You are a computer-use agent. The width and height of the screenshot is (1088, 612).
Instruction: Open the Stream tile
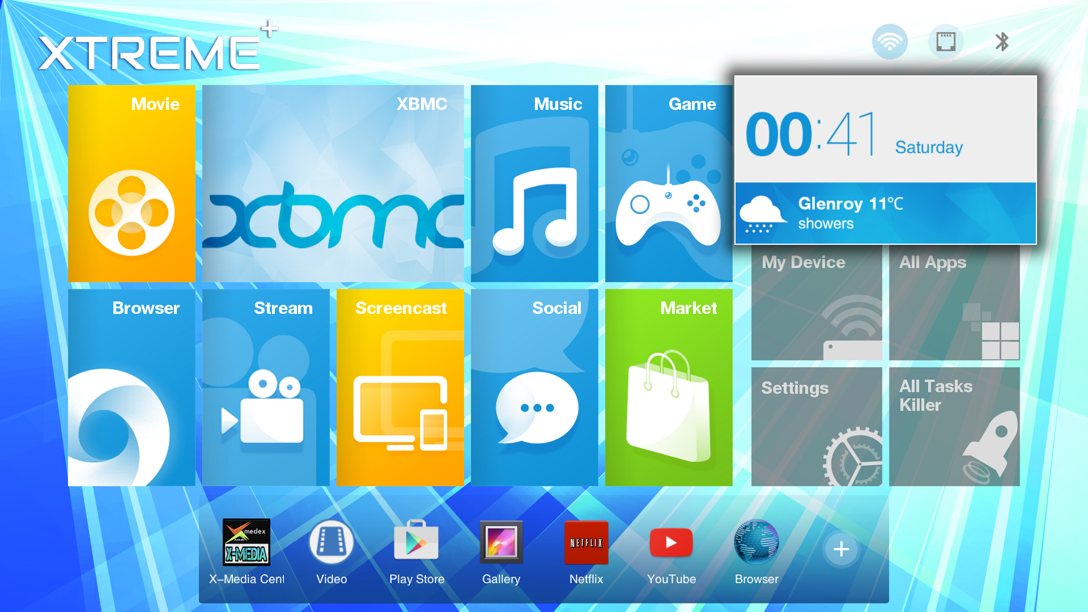tap(266, 388)
